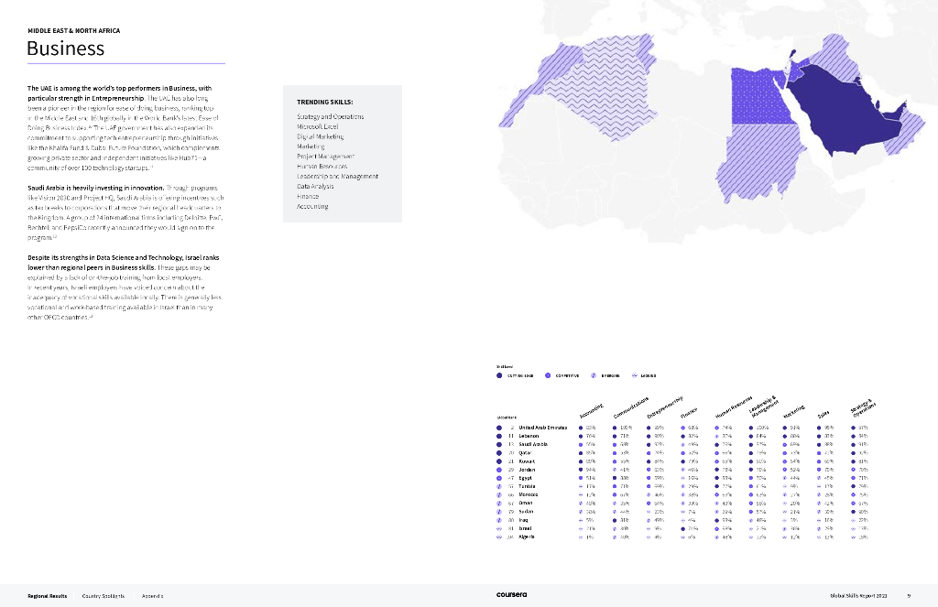Click the Sales column header
The width and height of the screenshot is (938, 607).
point(823,414)
